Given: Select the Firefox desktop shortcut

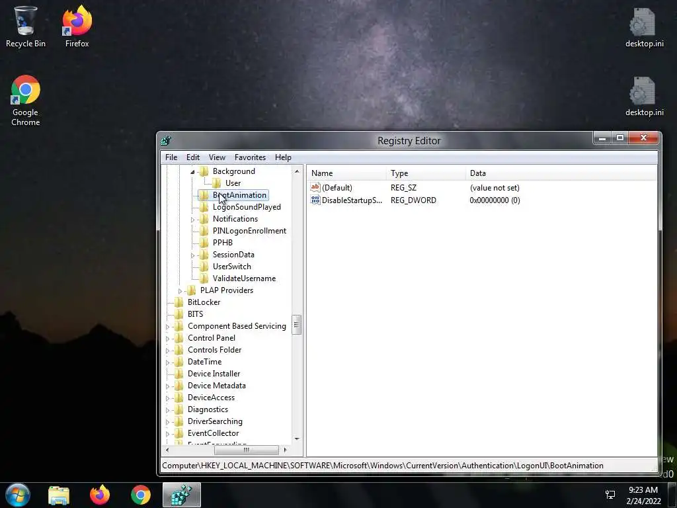Looking at the screenshot, I should pos(77,26).
